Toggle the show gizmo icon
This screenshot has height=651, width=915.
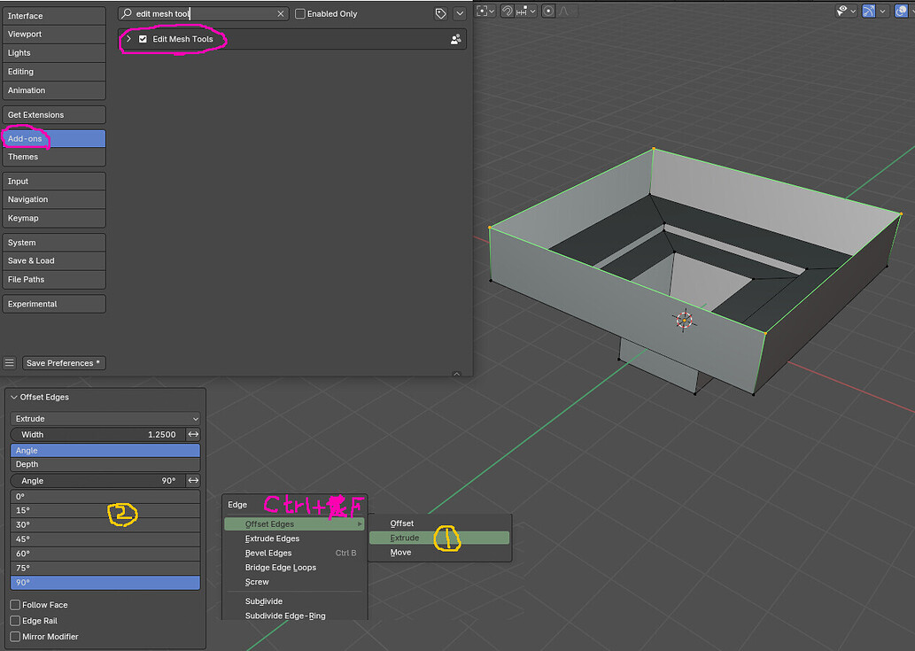coord(869,11)
